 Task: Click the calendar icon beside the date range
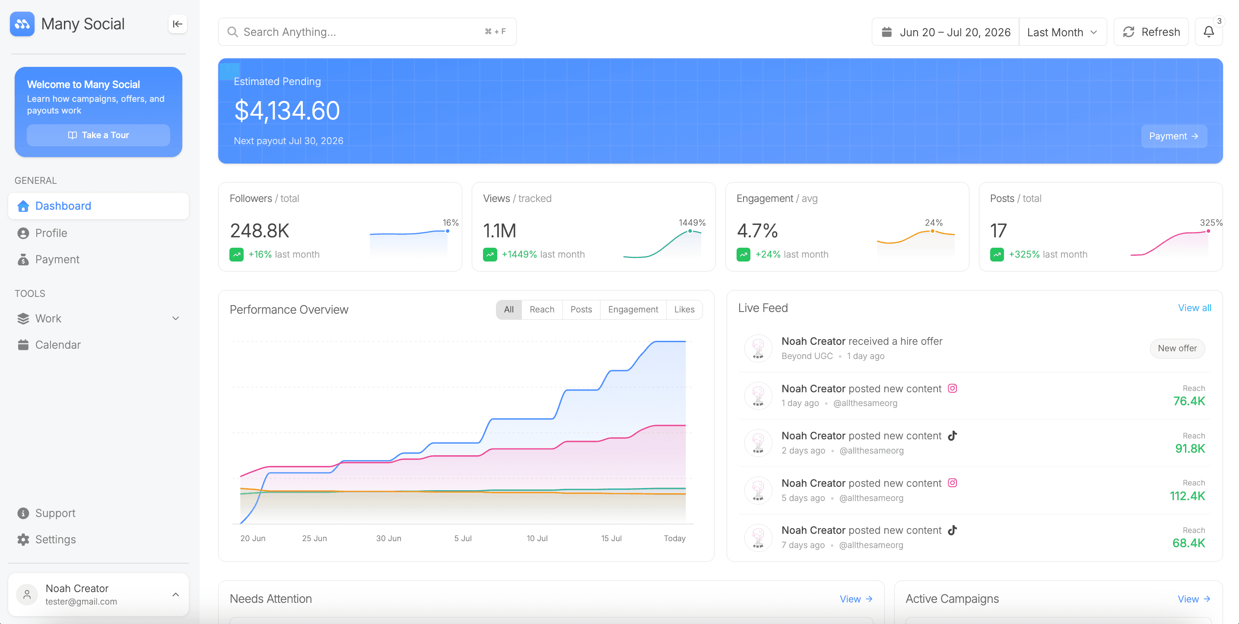(887, 32)
